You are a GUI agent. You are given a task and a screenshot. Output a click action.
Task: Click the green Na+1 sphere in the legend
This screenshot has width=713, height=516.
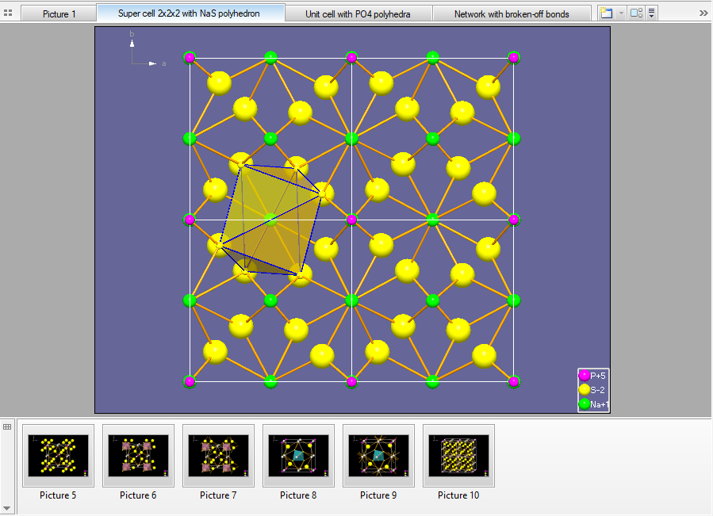pyautogui.click(x=585, y=403)
